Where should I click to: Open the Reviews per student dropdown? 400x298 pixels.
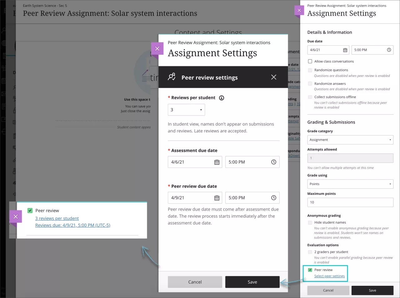coord(186,110)
